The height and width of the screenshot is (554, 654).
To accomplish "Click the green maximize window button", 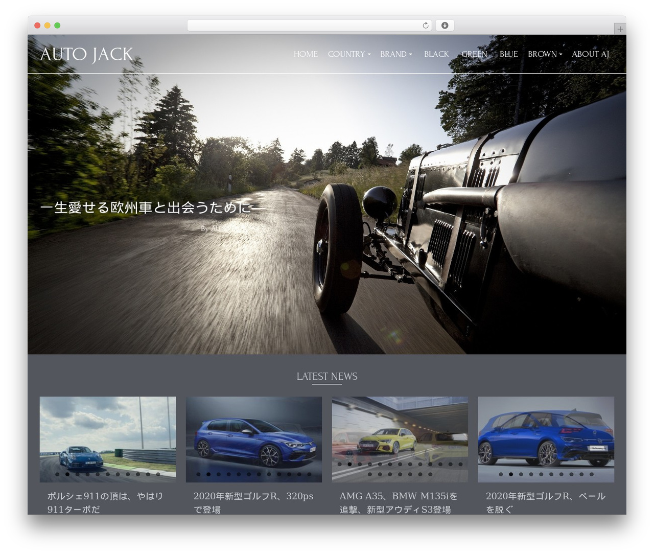I will [57, 26].
